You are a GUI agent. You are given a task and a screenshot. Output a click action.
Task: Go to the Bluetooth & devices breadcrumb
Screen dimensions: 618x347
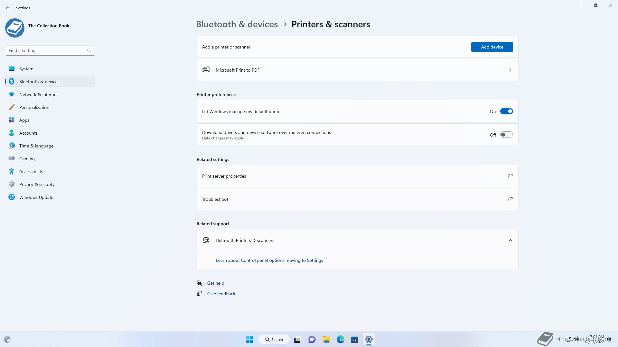coord(237,24)
